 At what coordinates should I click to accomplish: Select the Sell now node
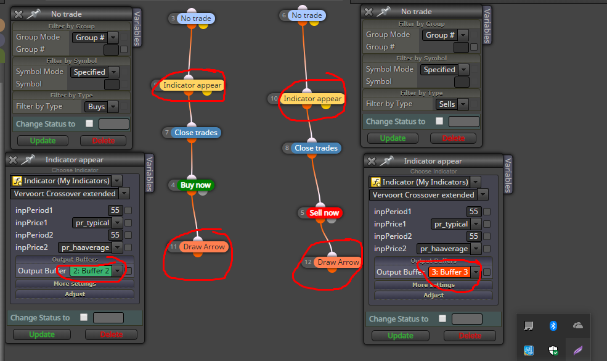click(324, 212)
